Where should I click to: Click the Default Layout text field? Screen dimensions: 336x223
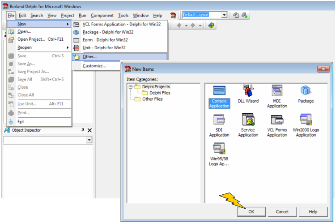pyautogui.click(x=202, y=15)
